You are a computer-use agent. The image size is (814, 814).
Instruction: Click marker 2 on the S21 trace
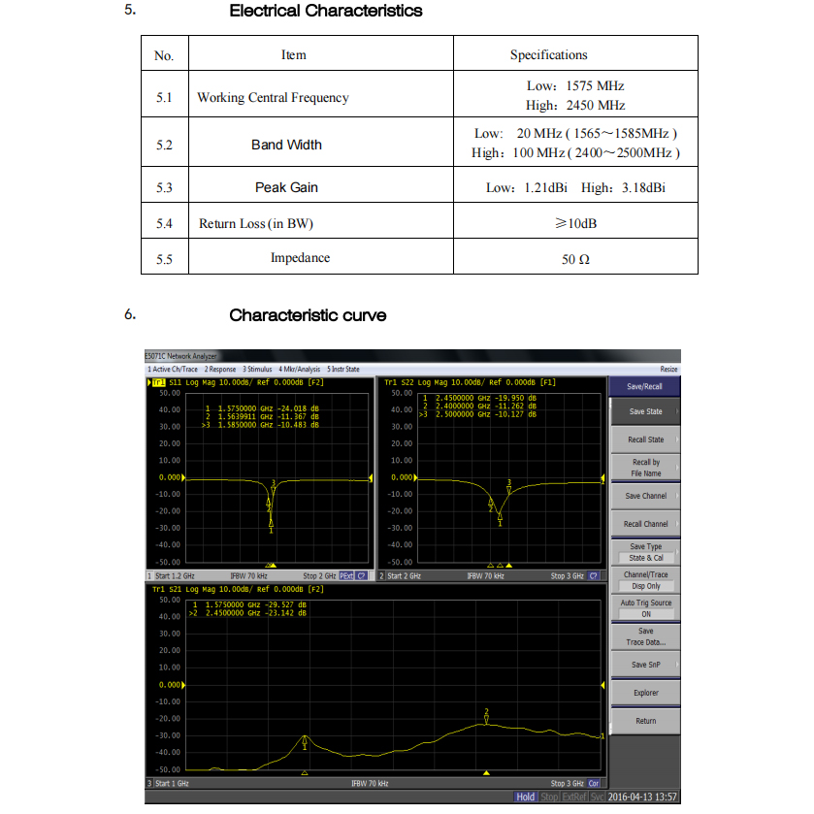486,716
